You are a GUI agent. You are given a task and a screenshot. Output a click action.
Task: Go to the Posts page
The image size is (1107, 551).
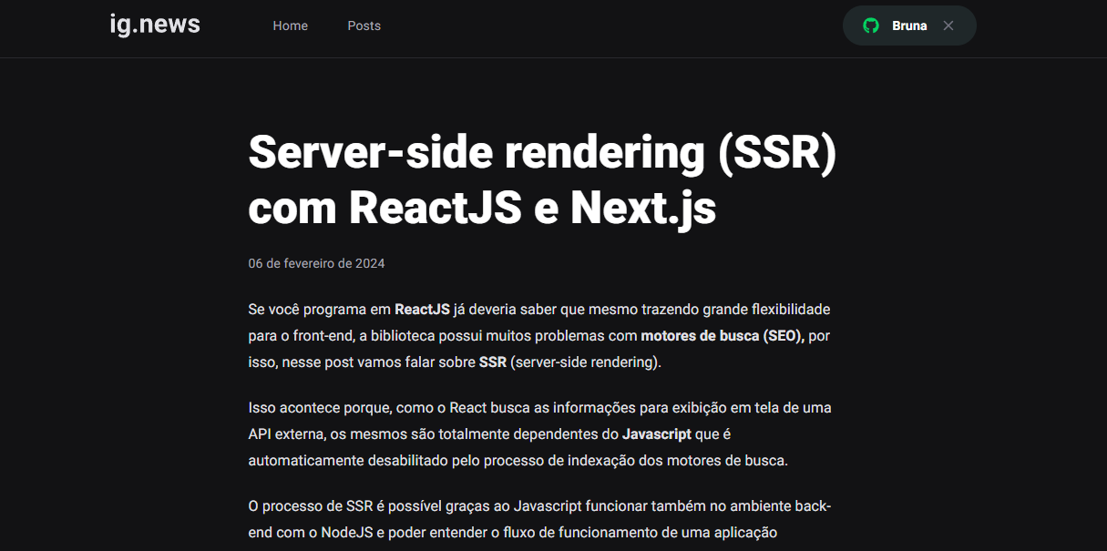coord(364,26)
